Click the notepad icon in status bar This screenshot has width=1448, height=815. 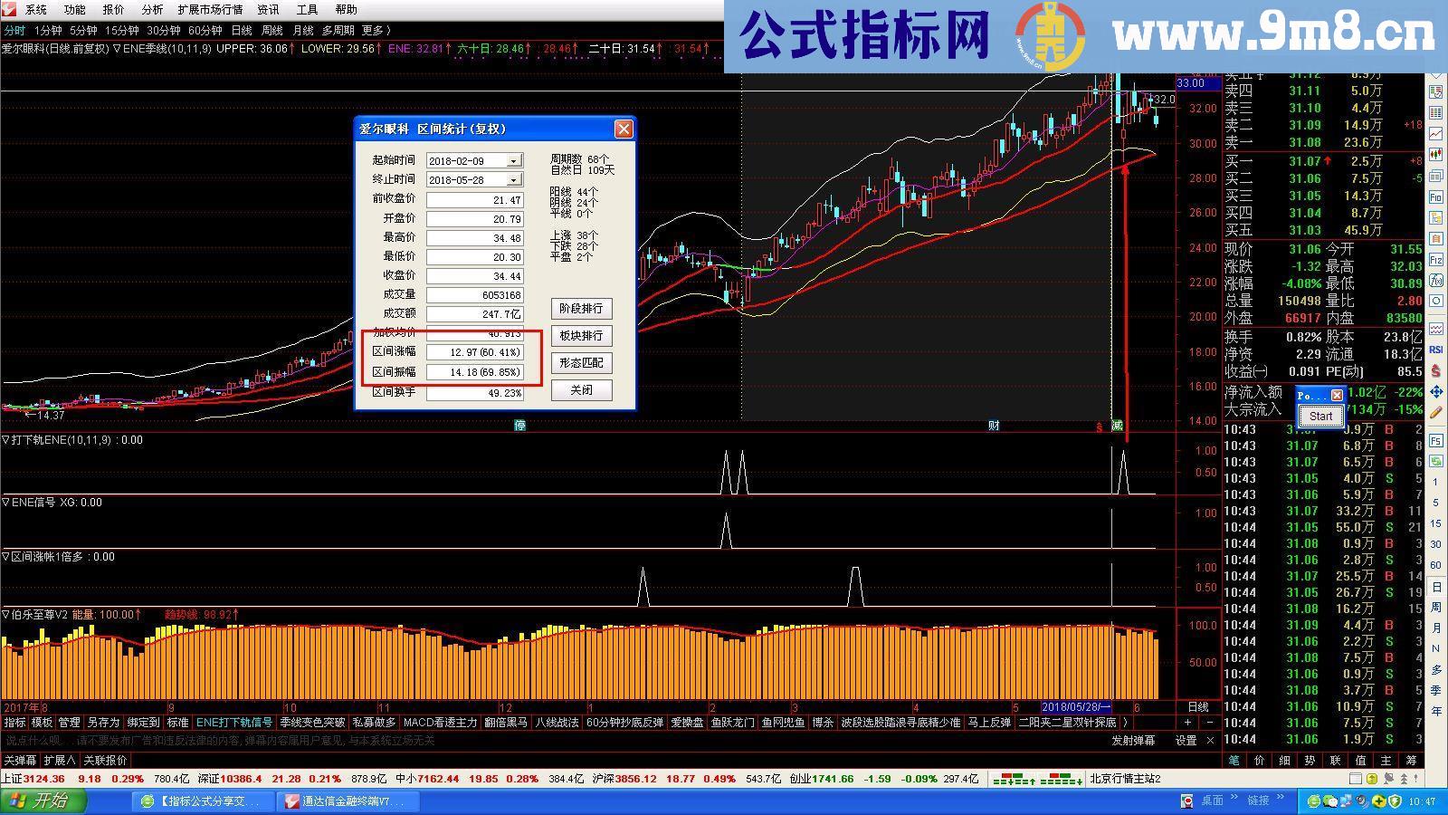tap(1356, 778)
